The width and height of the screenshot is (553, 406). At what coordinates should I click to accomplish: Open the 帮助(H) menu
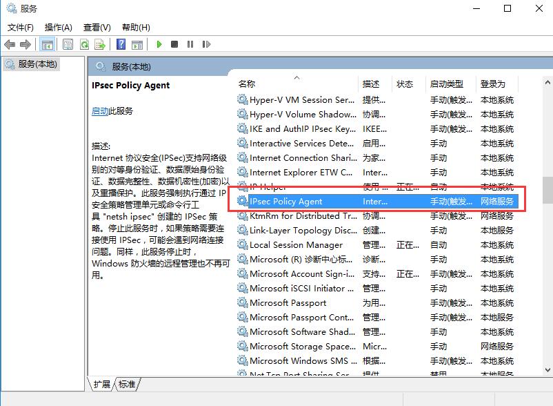point(136,28)
